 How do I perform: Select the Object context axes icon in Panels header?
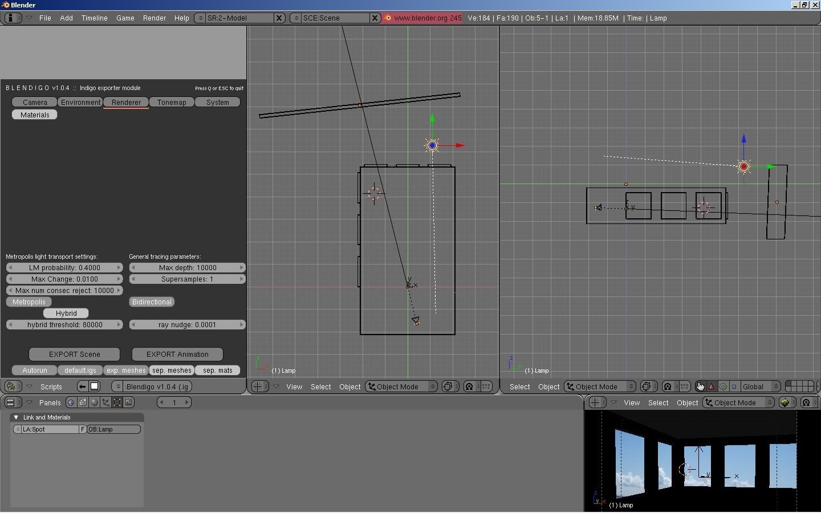coord(105,402)
